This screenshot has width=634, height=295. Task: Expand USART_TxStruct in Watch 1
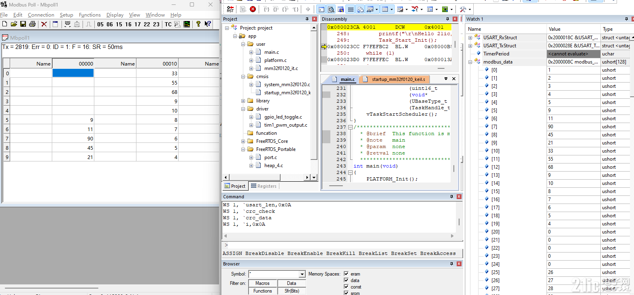(x=470, y=45)
